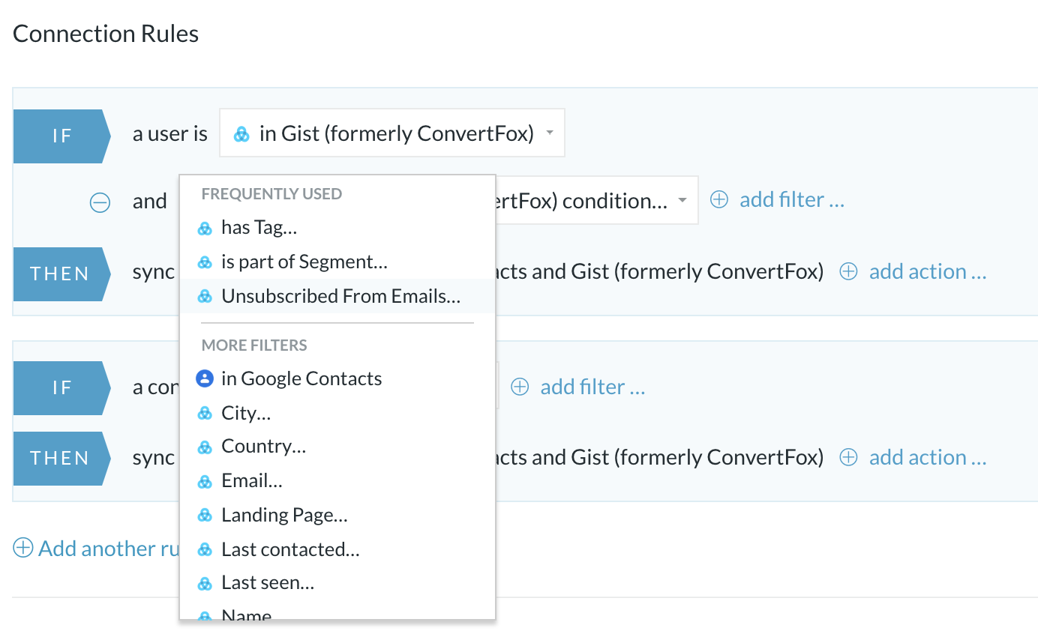This screenshot has height=637, width=1038.
Task: Click the Gist icon next to 'Unsubscribed From Emails…'
Action: coord(204,297)
